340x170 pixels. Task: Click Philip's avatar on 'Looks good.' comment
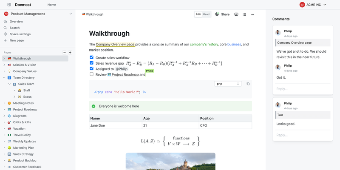[278, 105]
